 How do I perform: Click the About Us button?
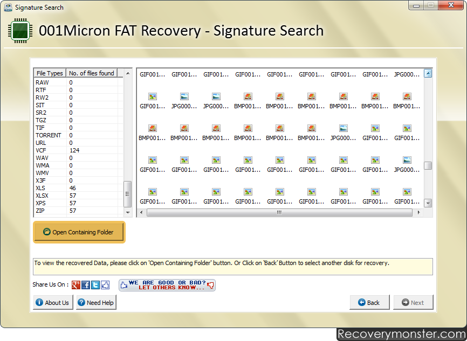[53, 303]
